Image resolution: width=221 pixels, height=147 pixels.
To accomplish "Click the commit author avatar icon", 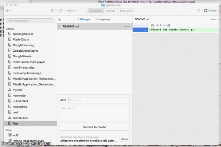I will pos(63,100).
